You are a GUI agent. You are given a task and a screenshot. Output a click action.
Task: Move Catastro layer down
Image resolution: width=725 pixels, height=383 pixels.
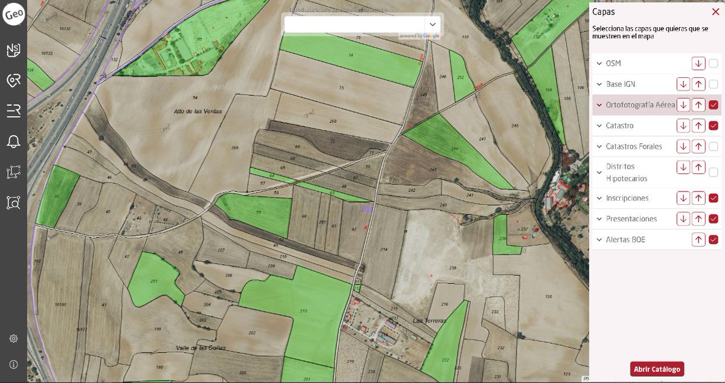683,126
